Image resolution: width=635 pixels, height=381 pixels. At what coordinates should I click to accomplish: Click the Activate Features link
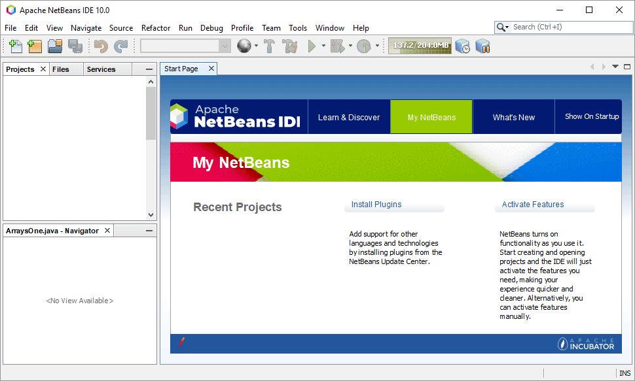point(532,204)
